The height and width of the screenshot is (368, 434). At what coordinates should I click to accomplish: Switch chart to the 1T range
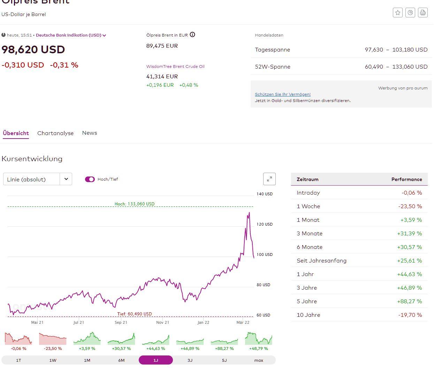click(x=18, y=360)
